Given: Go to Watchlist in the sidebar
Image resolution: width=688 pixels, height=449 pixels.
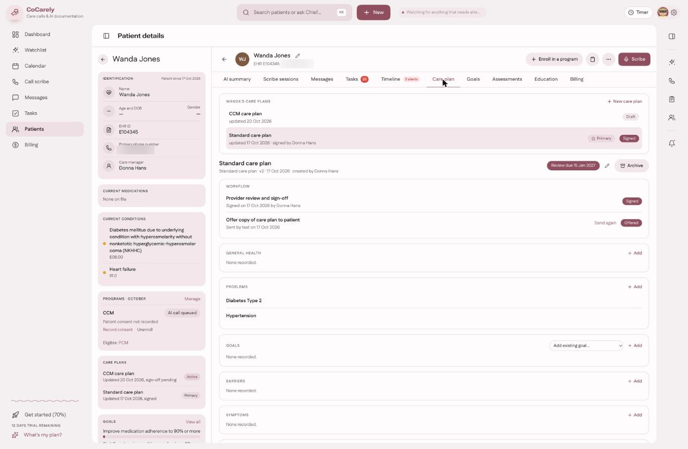Looking at the screenshot, I should point(45,50).
